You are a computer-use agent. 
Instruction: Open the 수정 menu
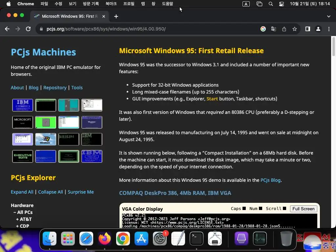tap(58, 4)
